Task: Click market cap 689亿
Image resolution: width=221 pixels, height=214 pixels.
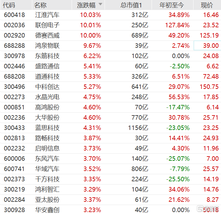Action: pos(140,35)
